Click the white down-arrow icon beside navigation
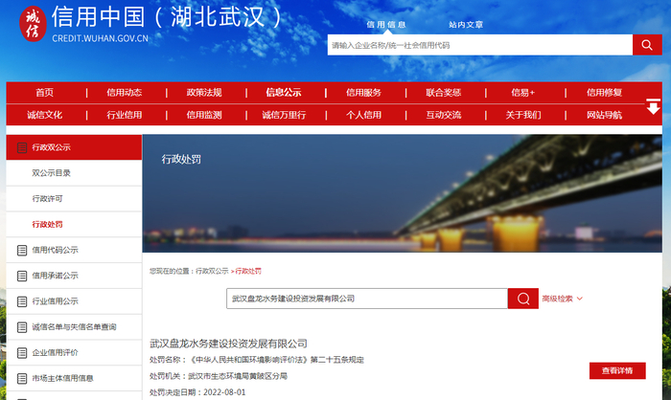 click(x=653, y=106)
